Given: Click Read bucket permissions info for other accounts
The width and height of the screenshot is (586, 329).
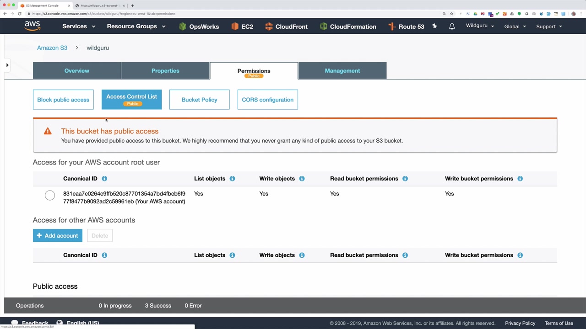Looking at the screenshot, I should click(405, 255).
